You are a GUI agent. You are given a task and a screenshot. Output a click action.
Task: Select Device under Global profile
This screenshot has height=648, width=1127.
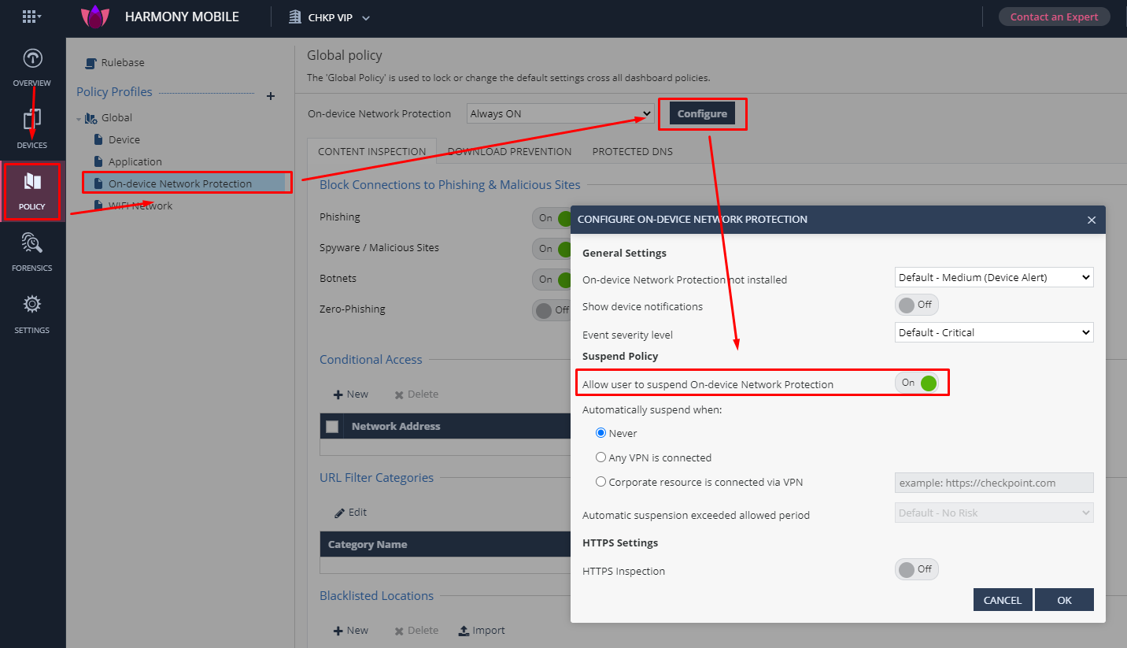pos(124,139)
